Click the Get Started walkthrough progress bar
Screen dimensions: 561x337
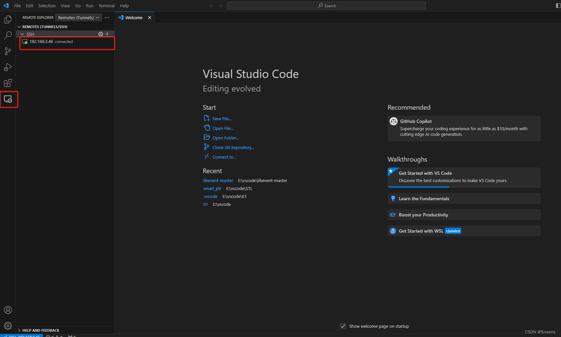pyautogui.click(x=464, y=187)
